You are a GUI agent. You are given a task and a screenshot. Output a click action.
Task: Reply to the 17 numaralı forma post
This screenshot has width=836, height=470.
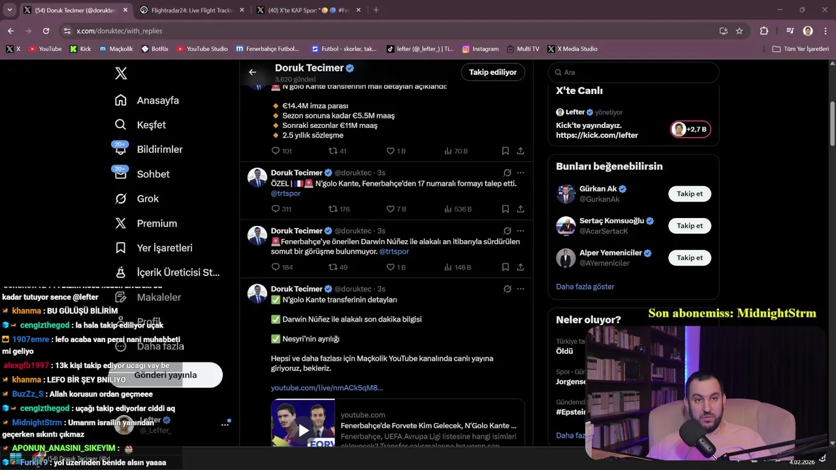pos(281,209)
